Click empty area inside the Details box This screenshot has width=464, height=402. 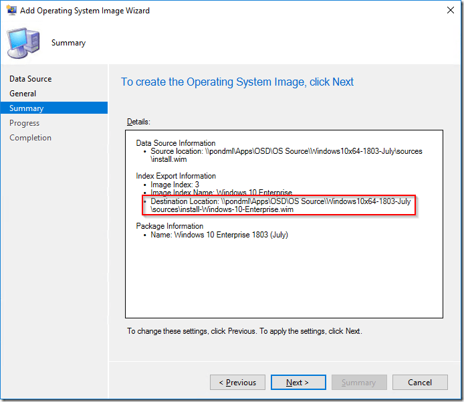click(x=283, y=281)
